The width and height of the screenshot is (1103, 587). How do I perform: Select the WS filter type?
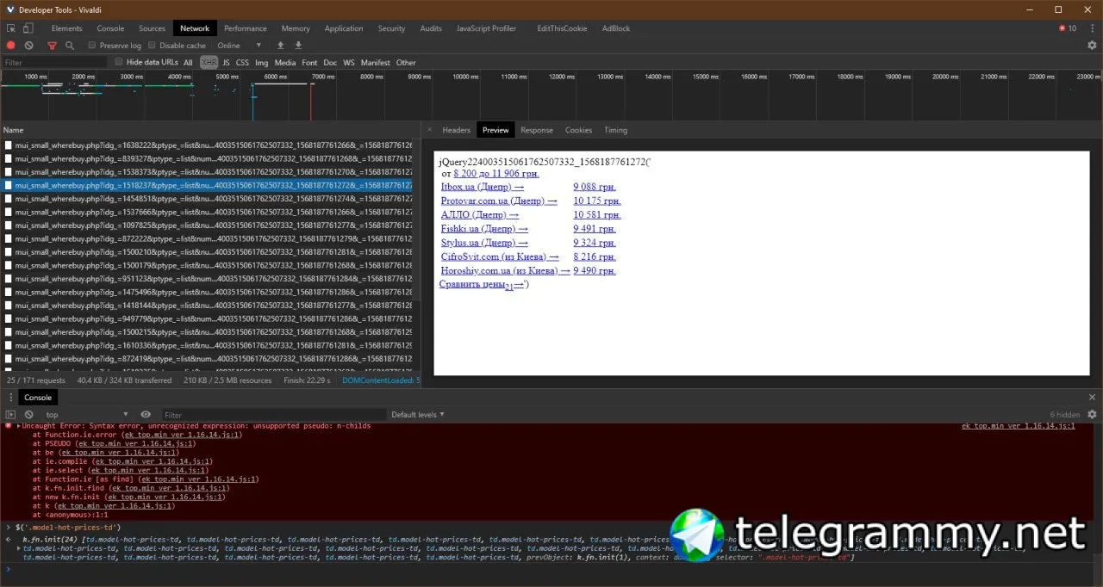pos(349,63)
